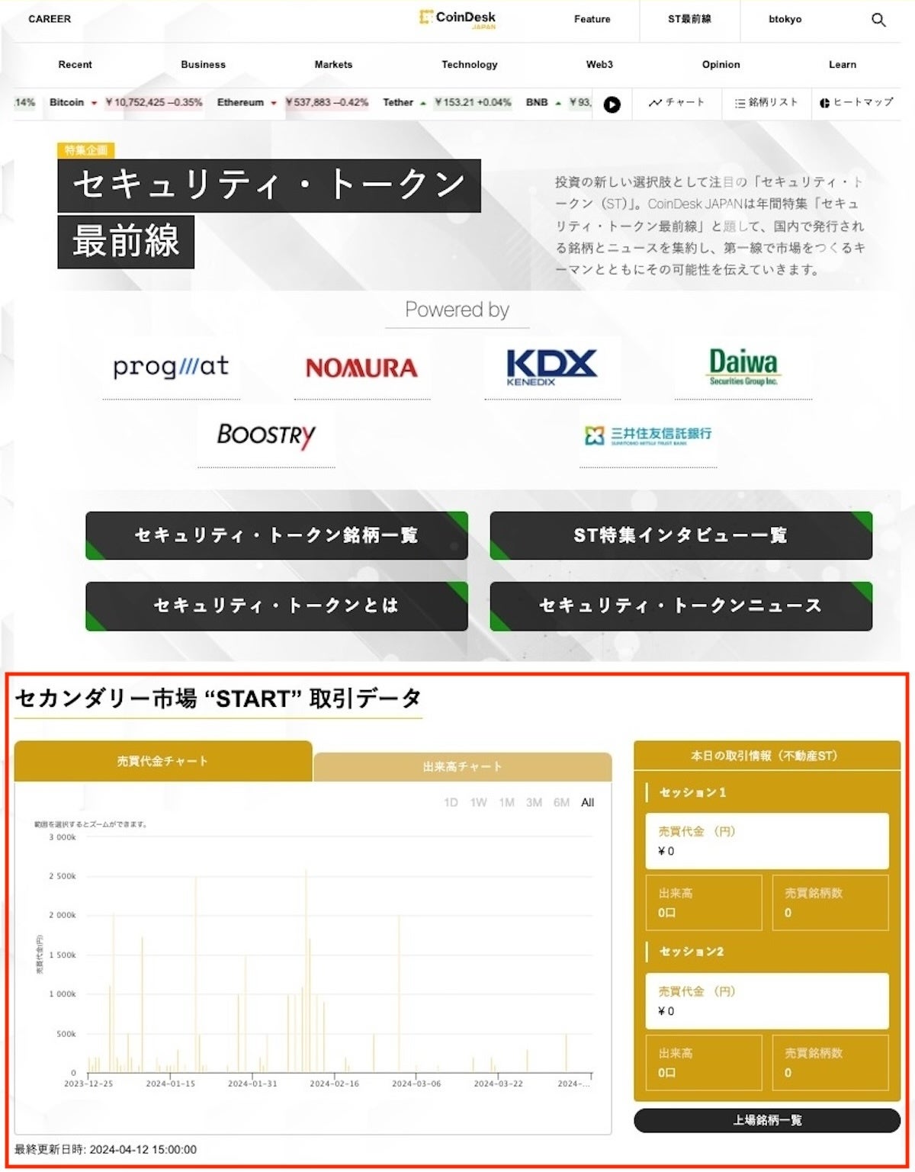Select the 1W chart range
Screen dimensions: 915x1172
[x=478, y=802]
